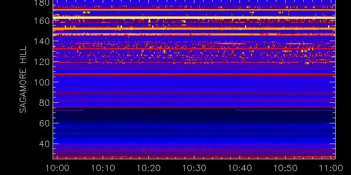Viewport: 351px width, 175px height.
Task: Click the 10:30 time axis label
Action: tap(194, 168)
